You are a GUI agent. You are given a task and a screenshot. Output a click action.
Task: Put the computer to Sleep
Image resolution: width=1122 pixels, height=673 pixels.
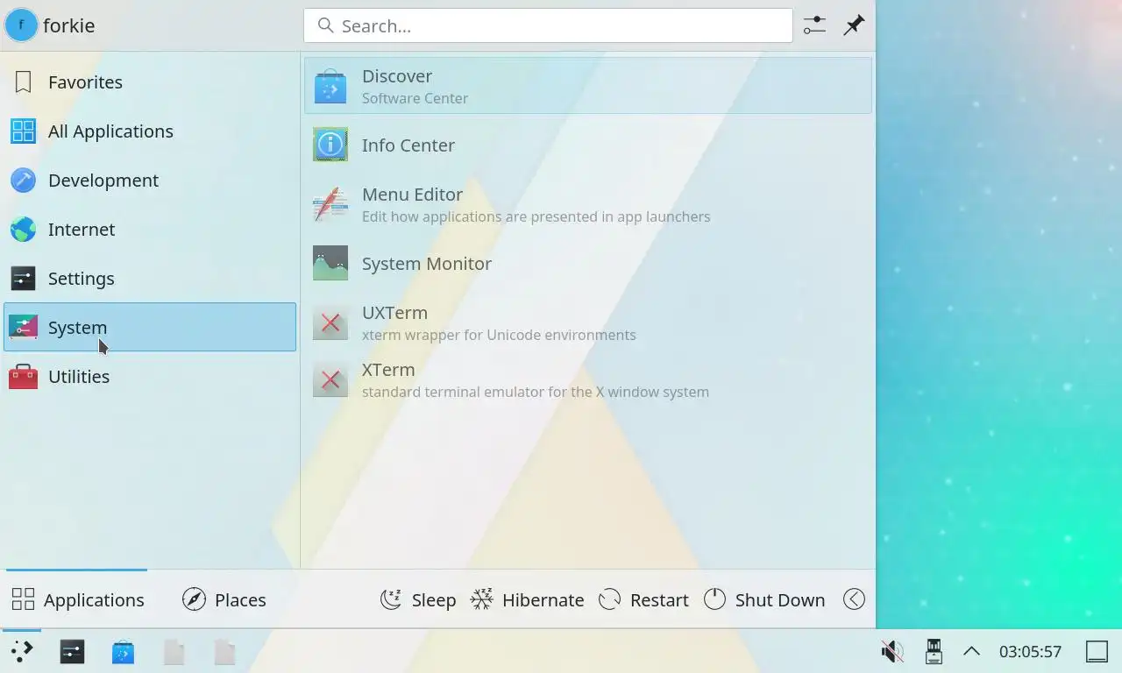[x=418, y=599]
